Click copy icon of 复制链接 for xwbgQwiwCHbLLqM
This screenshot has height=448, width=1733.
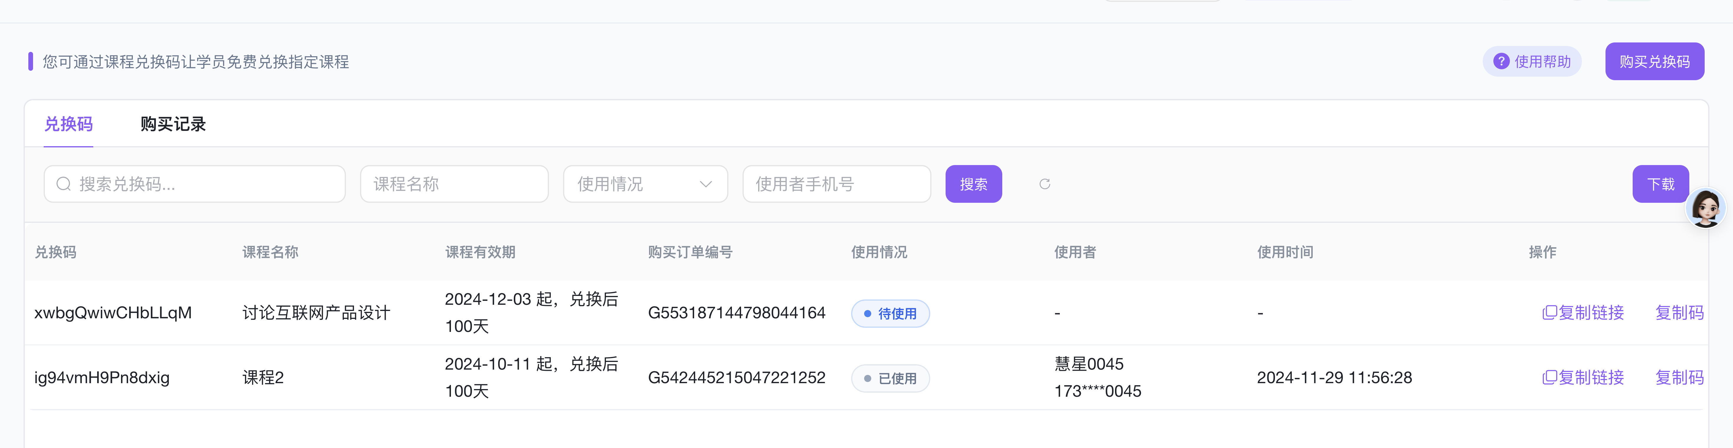click(1549, 312)
